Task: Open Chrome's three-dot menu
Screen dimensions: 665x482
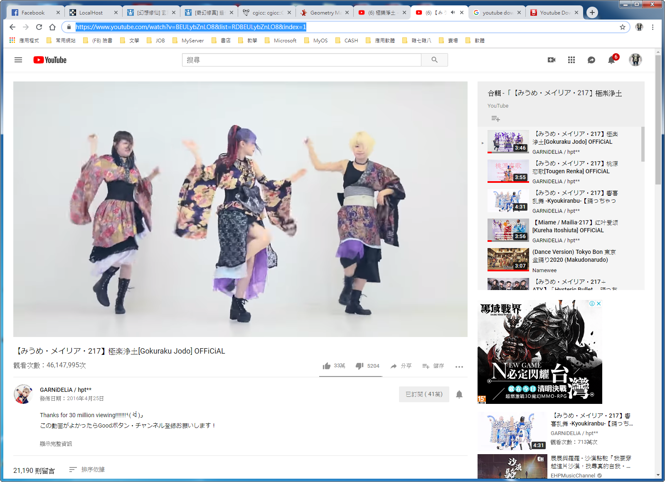Action: point(653,27)
